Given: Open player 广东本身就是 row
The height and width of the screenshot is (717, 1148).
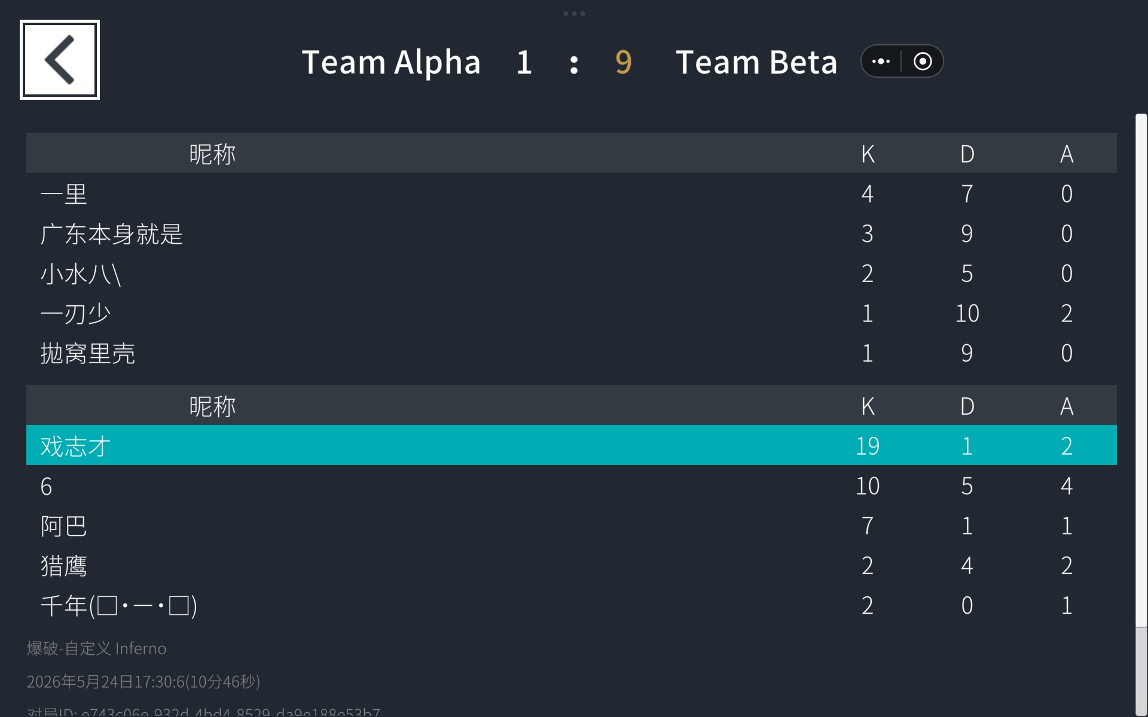Looking at the screenshot, I should pyautogui.click(x=572, y=234).
